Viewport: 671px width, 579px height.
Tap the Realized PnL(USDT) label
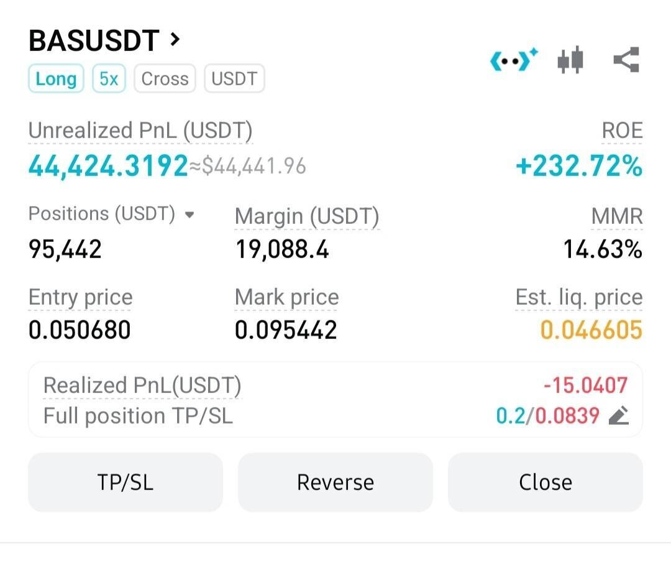point(142,386)
